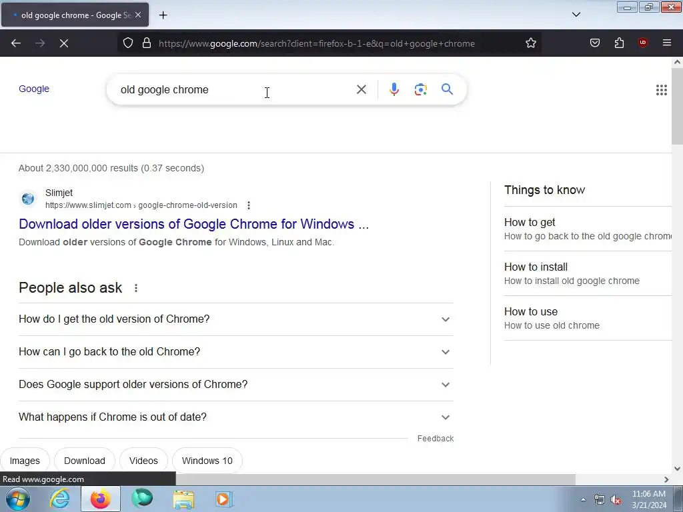This screenshot has width=683, height=512.
Task: Select the Download filter chip
Action: click(x=85, y=461)
